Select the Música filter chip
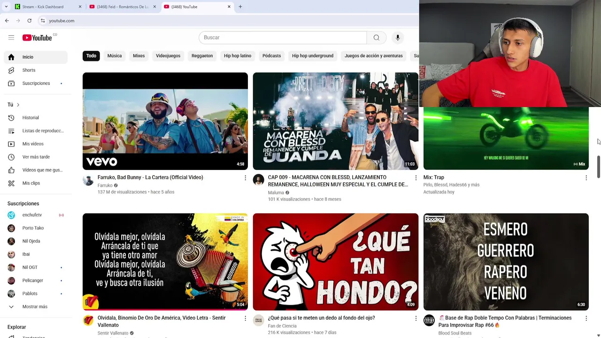Image resolution: width=601 pixels, height=338 pixels. pos(115,56)
